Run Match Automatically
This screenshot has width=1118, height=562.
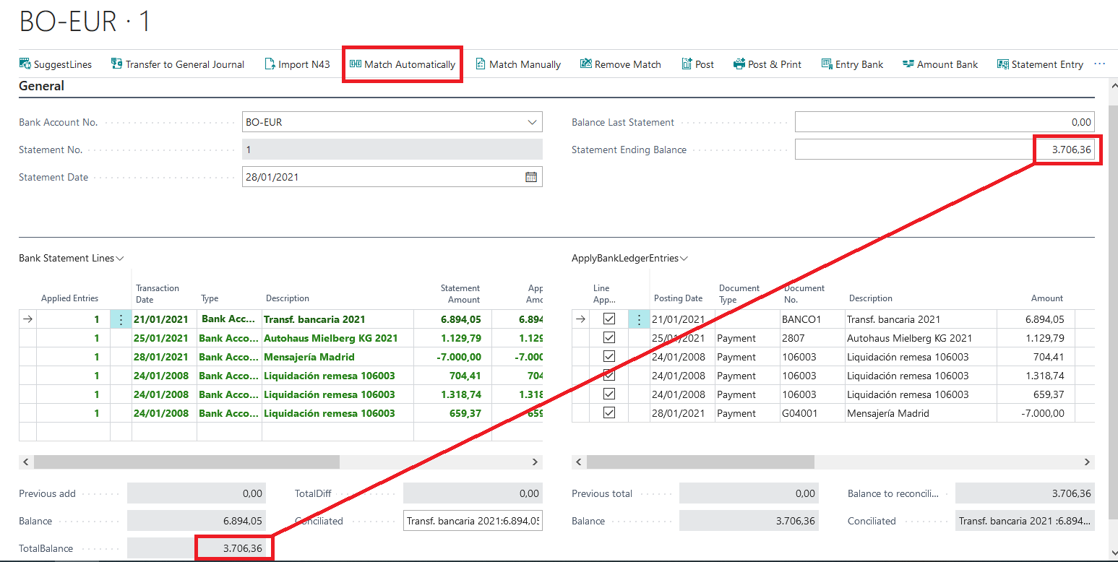click(403, 64)
